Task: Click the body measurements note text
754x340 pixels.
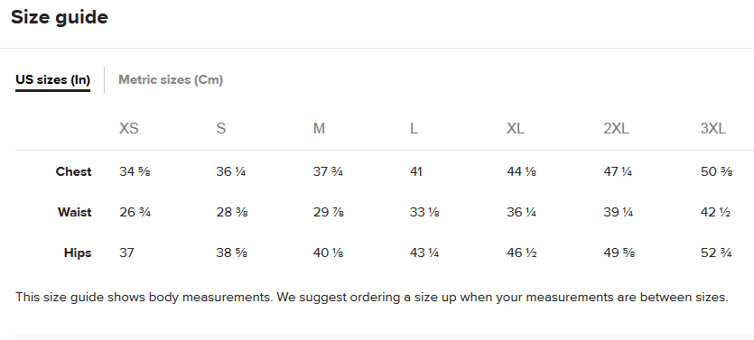Action: (x=372, y=298)
